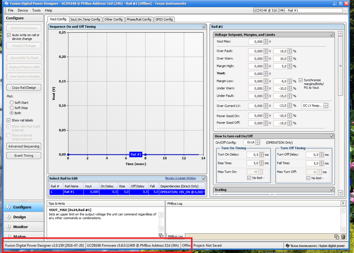Click Over Warn percent field
354x253 pixels.
pyautogui.click(x=280, y=59)
